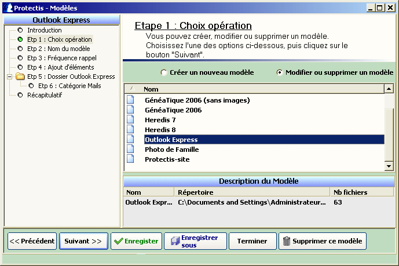This screenshot has width=399, height=266.
Task: Open Introduction step in tree
Action: click(45, 30)
